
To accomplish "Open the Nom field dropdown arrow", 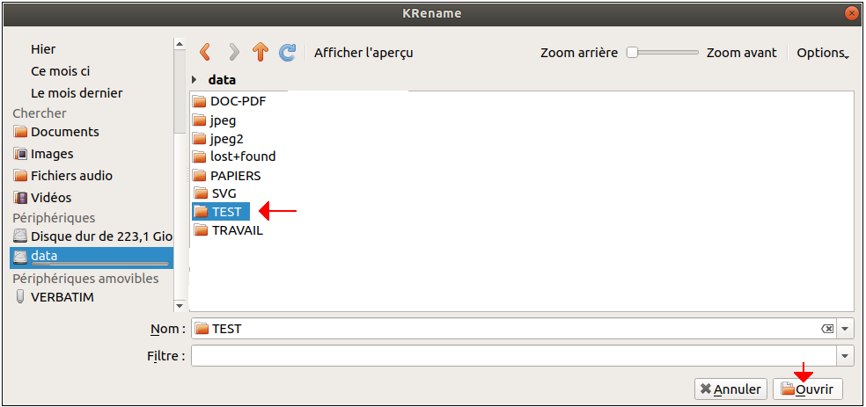I will pyautogui.click(x=845, y=330).
